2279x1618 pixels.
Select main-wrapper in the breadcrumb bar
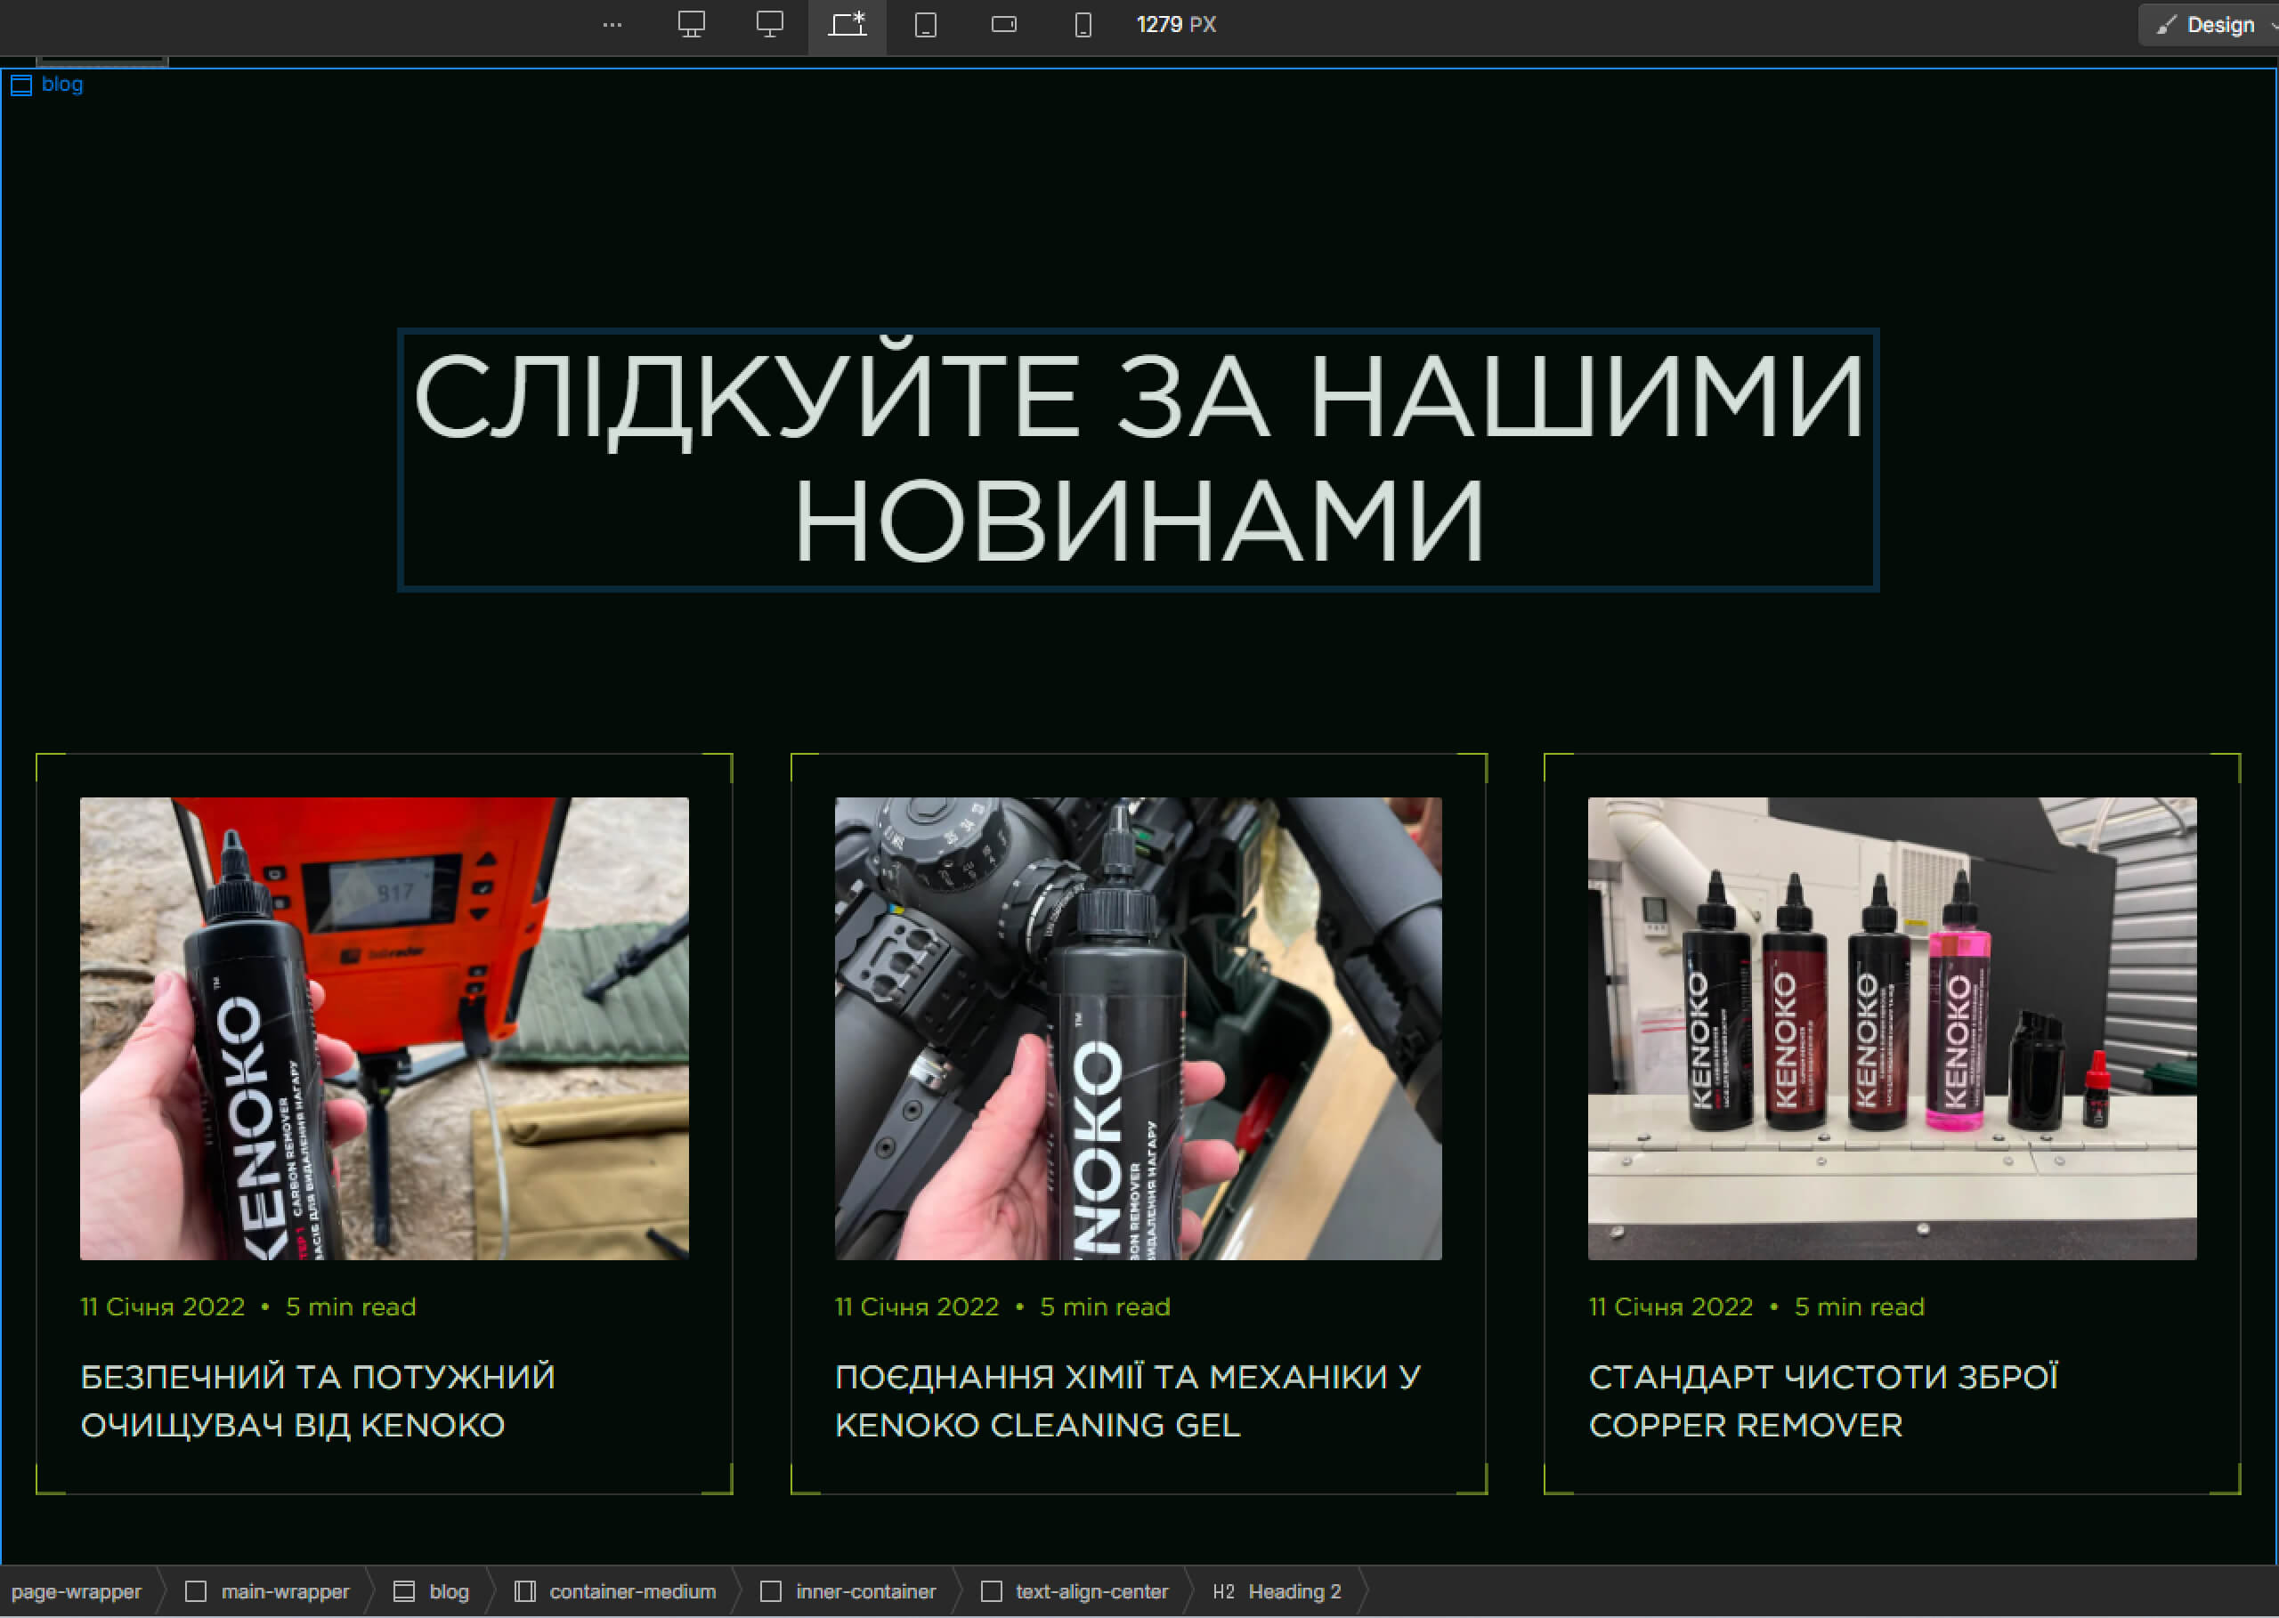click(268, 1592)
